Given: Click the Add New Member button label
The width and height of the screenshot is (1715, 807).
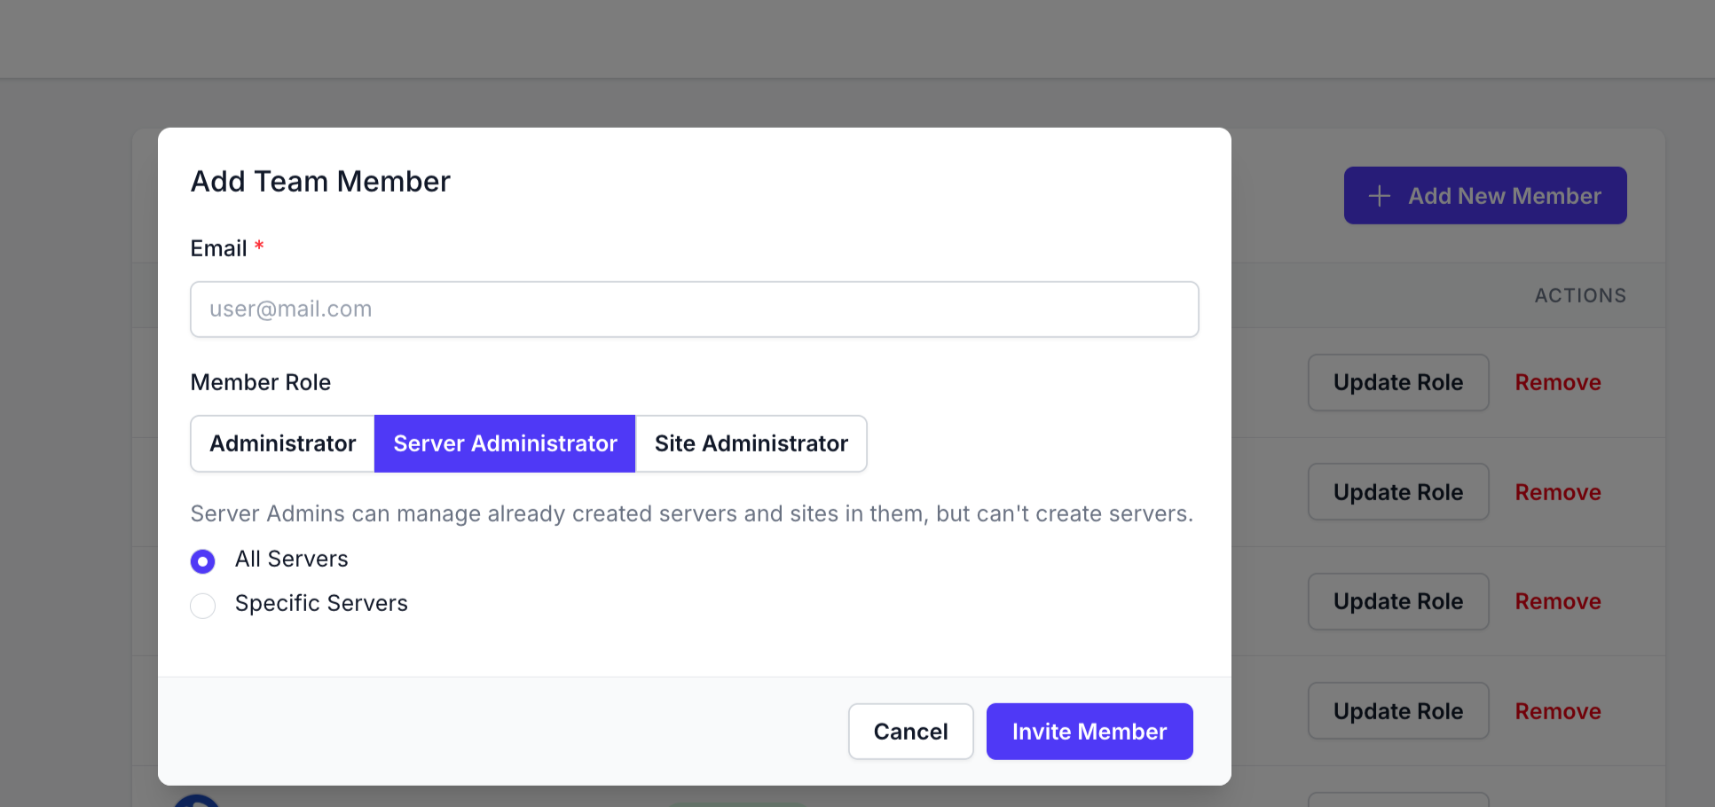Looking at the screenshot, I should click(x=1504, y=196).
